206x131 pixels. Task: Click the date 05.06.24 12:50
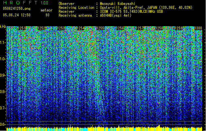pos(16,15)
